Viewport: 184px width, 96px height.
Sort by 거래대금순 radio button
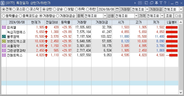[x=58, y=16]
